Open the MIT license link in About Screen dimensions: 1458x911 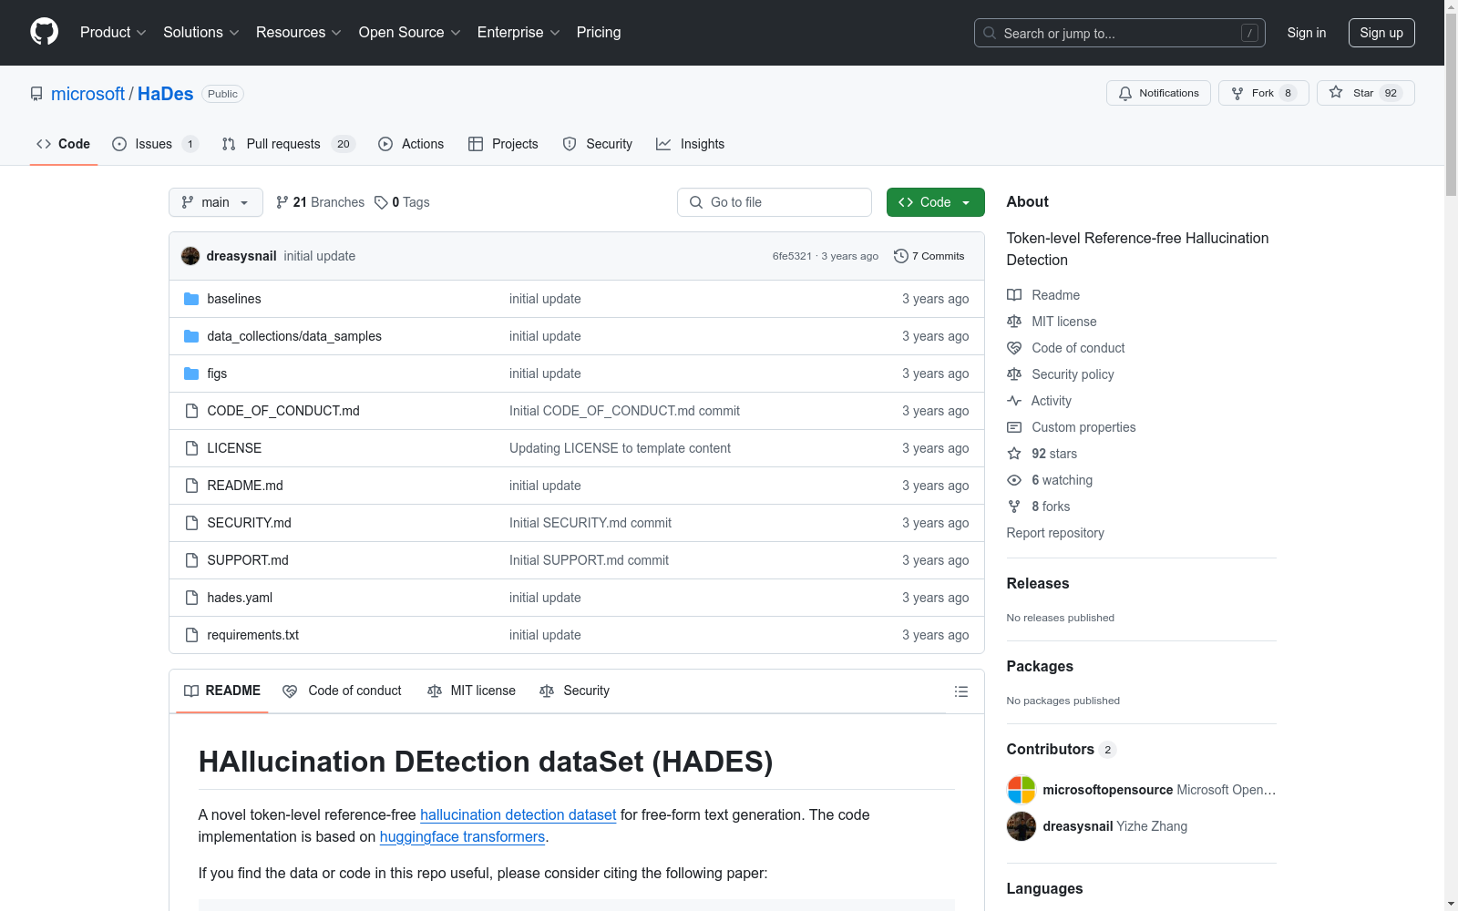click(x=1064, y=322)
